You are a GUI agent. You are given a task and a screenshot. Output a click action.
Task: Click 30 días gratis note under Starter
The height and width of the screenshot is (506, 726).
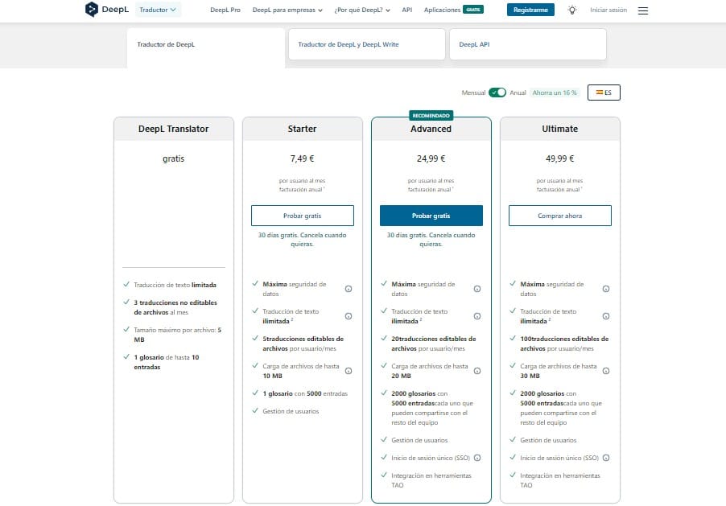pyautogui.click(x=303, y=240)
